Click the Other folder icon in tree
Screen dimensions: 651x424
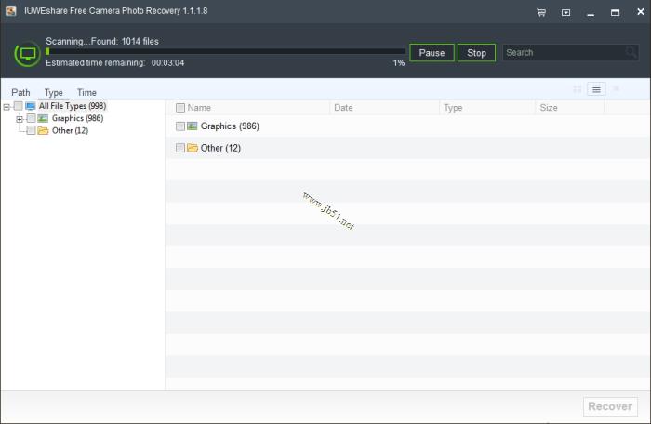tap(43, 131)
